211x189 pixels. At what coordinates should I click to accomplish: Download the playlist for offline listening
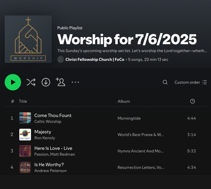(x=46, y=82)
